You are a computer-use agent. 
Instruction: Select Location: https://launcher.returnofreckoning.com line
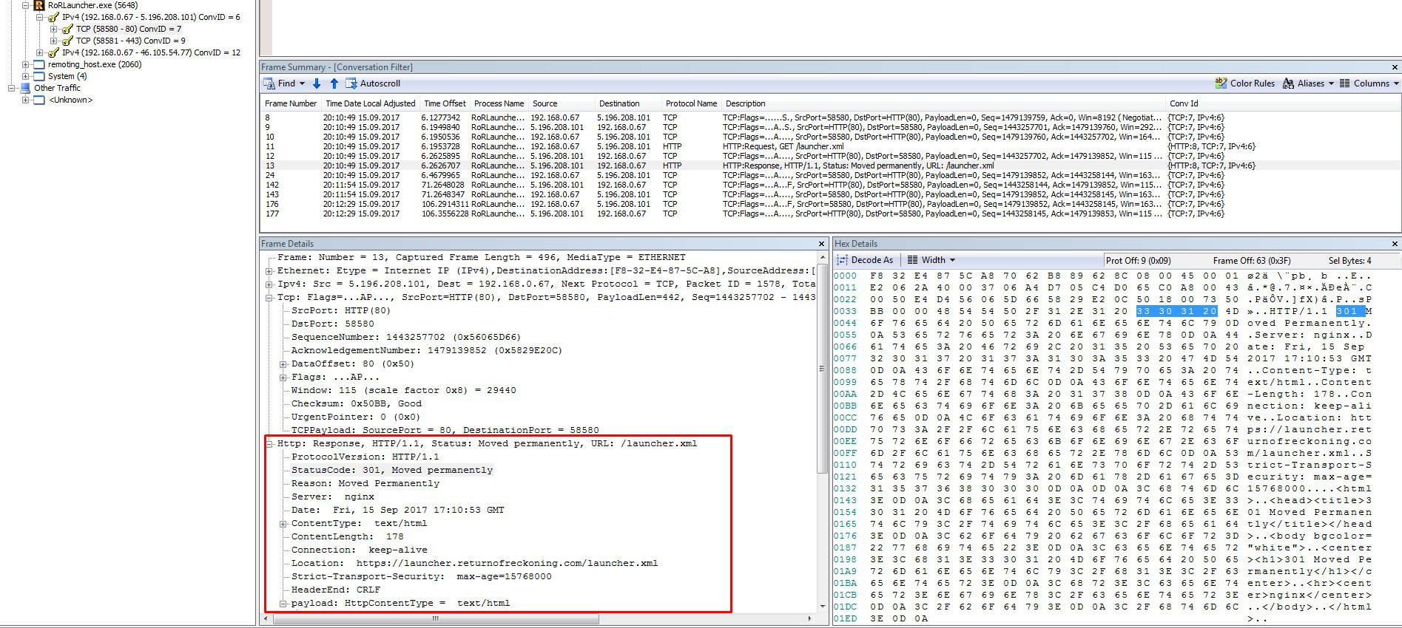coord(474,563)
